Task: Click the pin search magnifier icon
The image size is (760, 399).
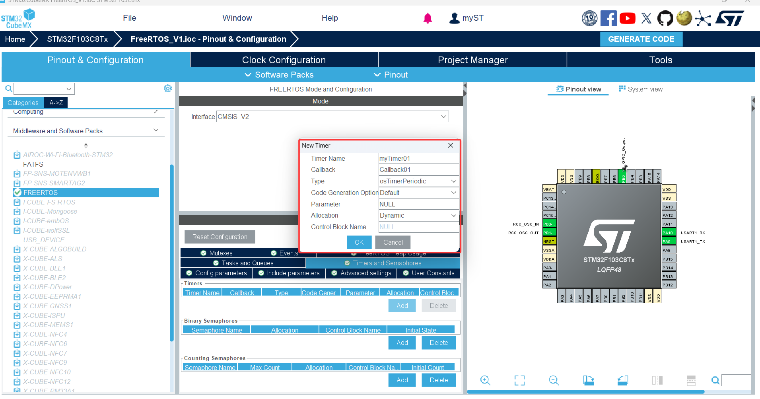Action: pos(715,380)
